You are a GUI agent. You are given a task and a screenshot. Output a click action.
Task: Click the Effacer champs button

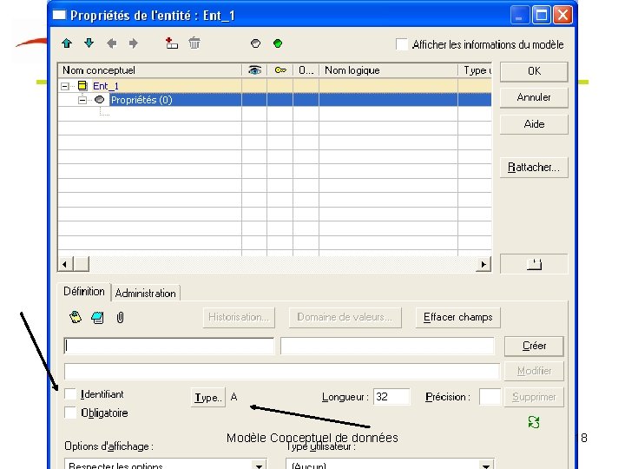point(458,318)
